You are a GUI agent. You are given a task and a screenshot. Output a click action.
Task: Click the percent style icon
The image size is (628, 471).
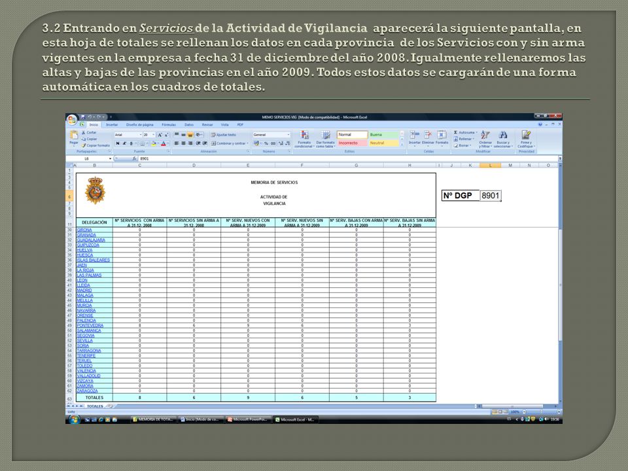point(266,143)
